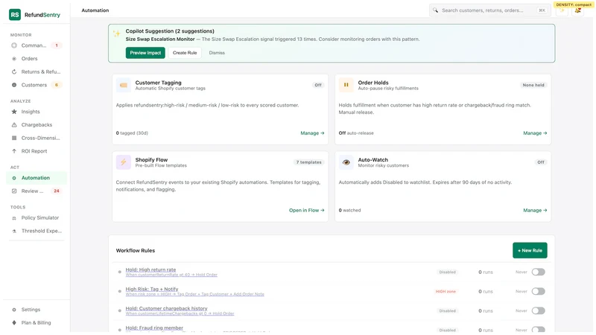This screenshot has height=335, width=596.
Task: Click the Review queue sidebar icon
Action: (x=14, y=191)
